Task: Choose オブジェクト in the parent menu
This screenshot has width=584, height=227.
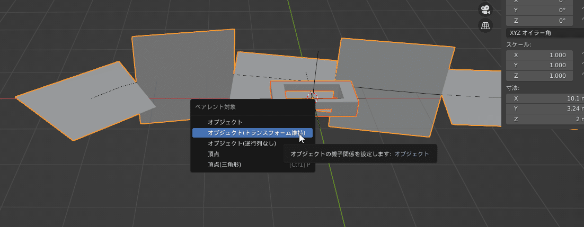Action: coord(253,122)
